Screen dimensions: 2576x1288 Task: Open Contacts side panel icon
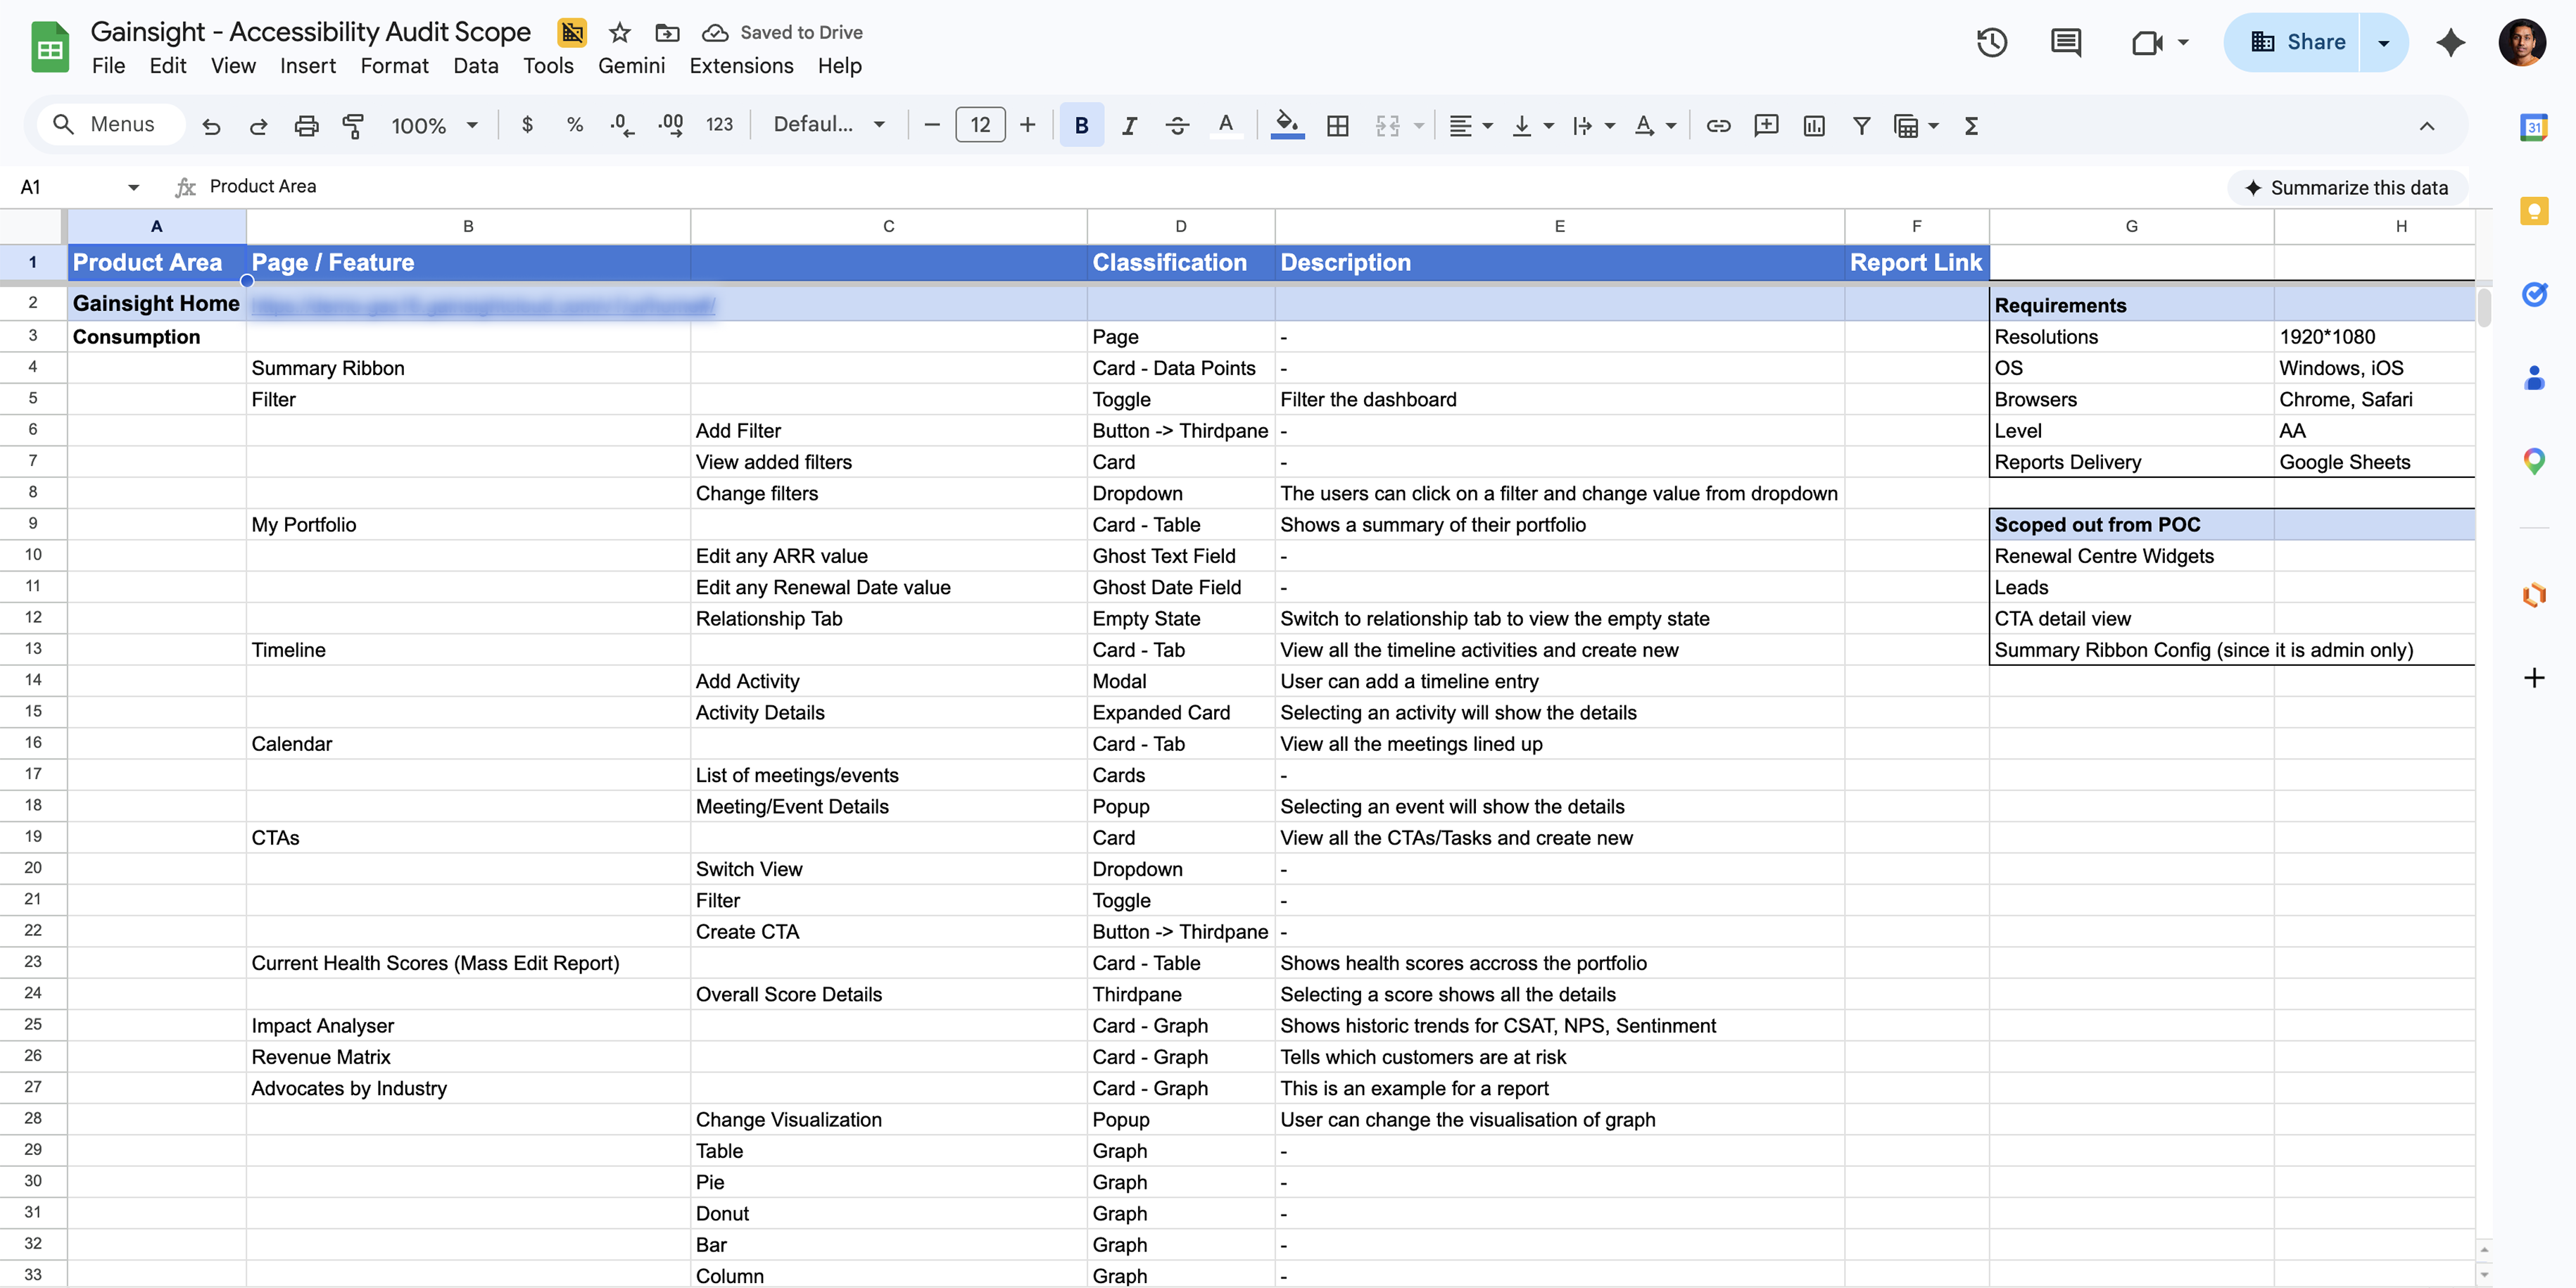pos(2533,378)
